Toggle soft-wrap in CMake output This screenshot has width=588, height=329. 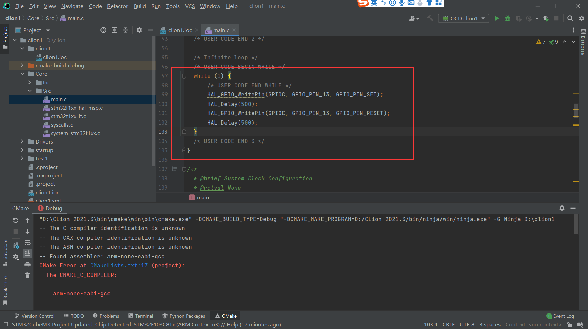point(27,243)
